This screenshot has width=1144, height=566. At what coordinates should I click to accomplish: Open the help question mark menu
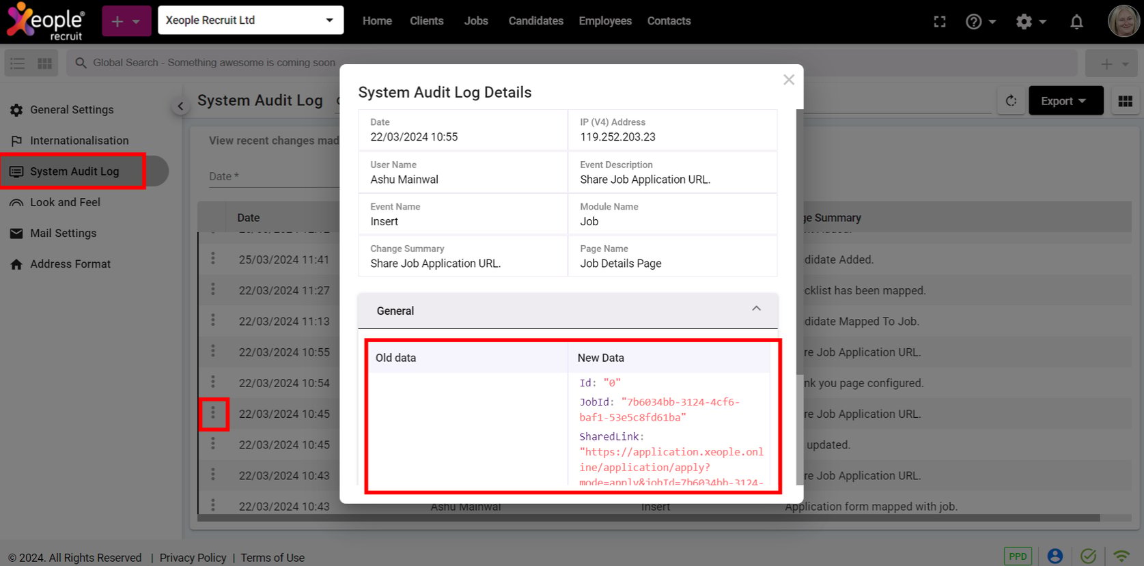981,22
